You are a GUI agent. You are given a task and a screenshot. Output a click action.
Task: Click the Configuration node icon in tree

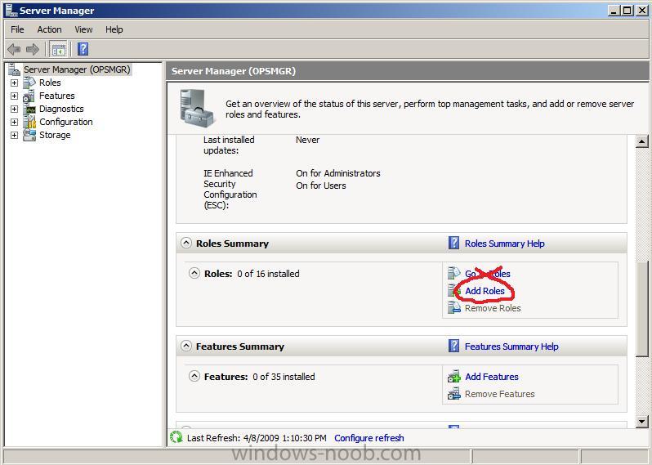coord(29,122)
